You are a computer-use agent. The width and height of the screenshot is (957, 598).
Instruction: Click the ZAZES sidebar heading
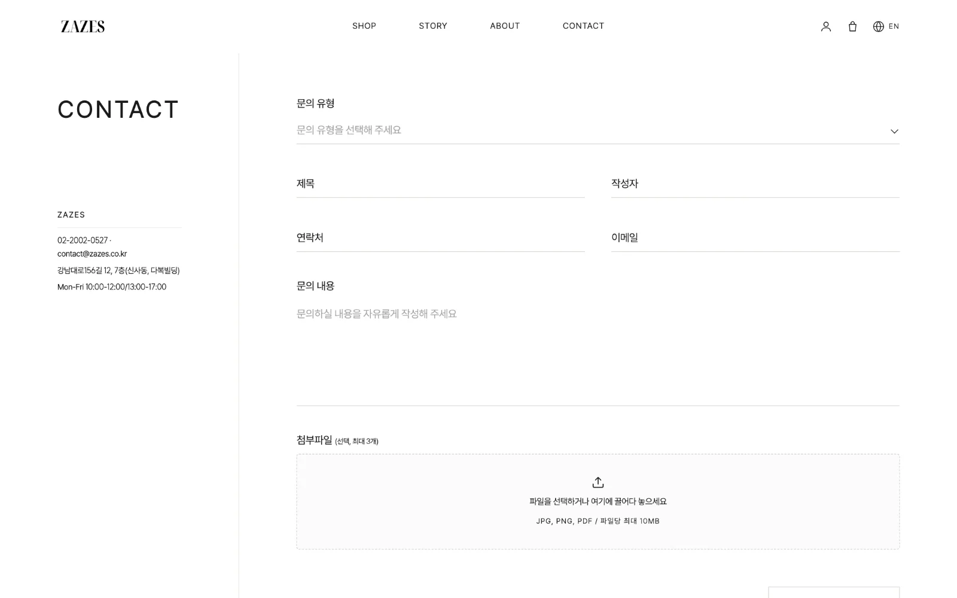71,215
